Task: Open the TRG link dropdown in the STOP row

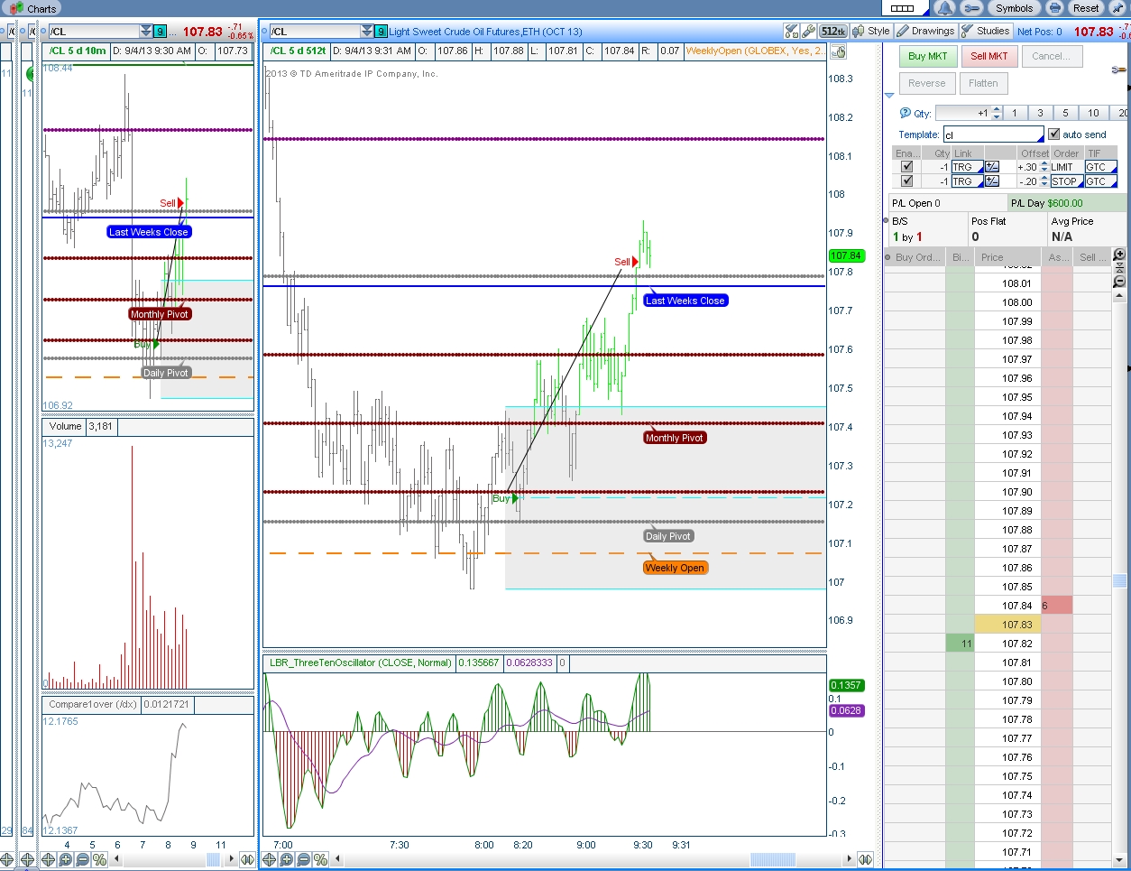Action: 968,181
